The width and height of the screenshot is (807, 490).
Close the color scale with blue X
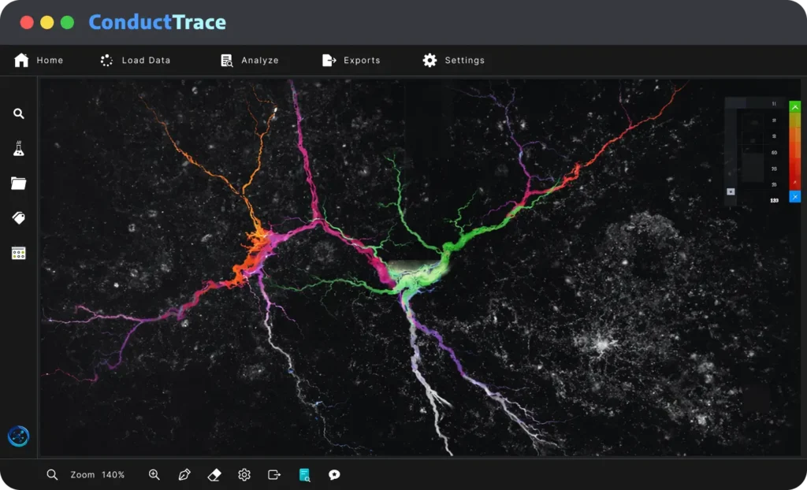coord(795,197)
